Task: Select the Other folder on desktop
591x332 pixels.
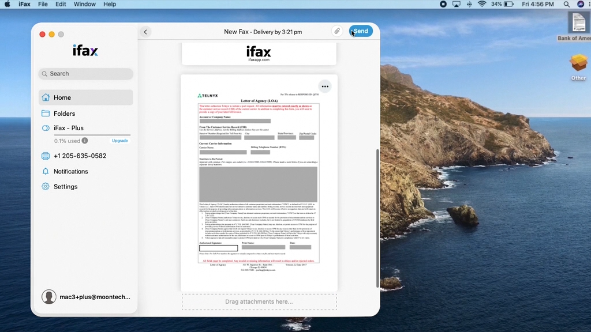Action: pos(578,67)
